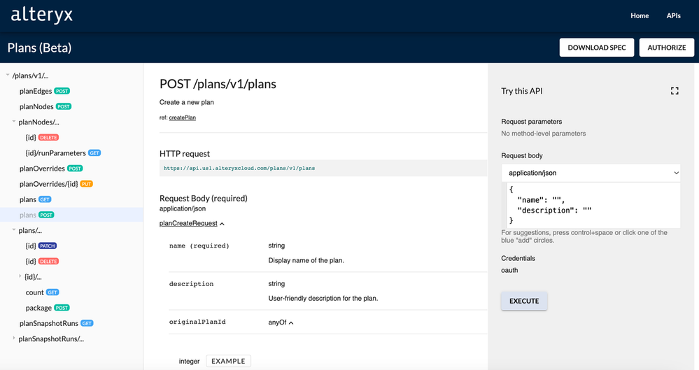Select planOverrides/{id} PUT endpoint
699x370 pixels.
click(x=56, y=184)
